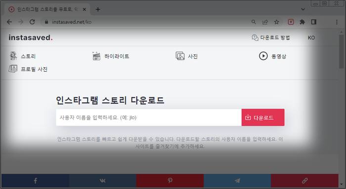Share on VK via the bottom bar
The width and height of the screenshot is (346, 189).
[103, 181]
